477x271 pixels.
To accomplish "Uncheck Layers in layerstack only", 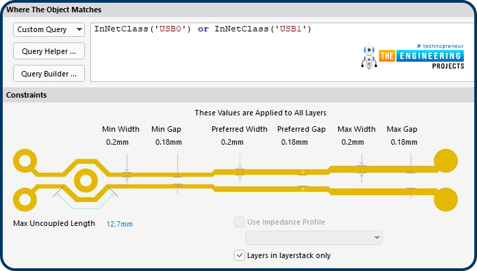I will (x=240, y=255).
